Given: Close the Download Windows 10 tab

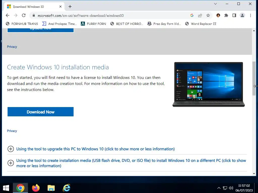Looking at the screenshot, I should (x=60, y=7).
